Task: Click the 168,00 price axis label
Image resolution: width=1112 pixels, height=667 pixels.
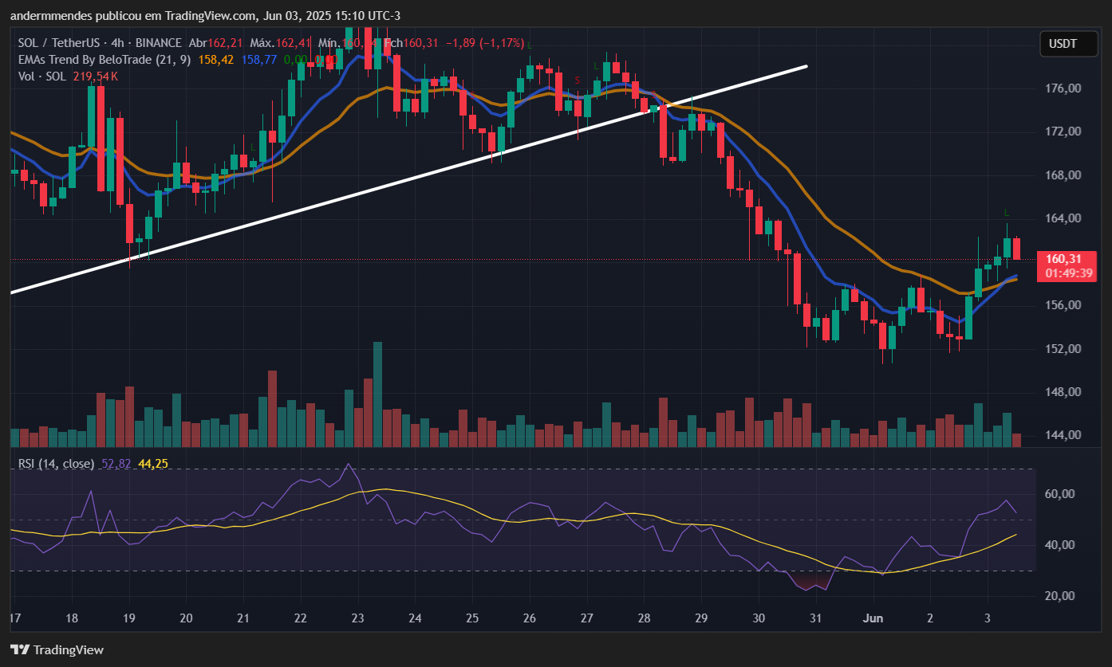Action: coord(1063,175)
